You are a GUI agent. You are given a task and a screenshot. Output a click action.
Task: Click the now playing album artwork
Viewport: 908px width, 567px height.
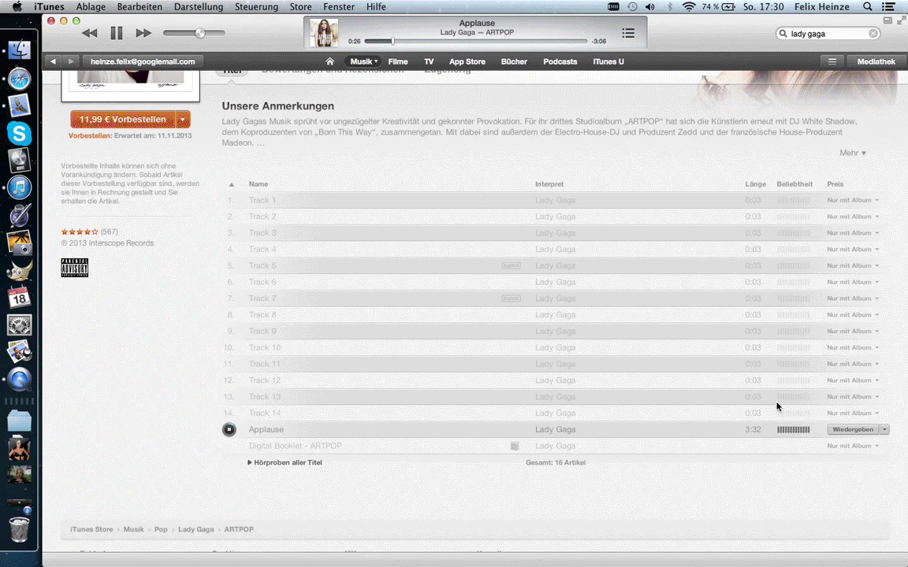point(324,32)
